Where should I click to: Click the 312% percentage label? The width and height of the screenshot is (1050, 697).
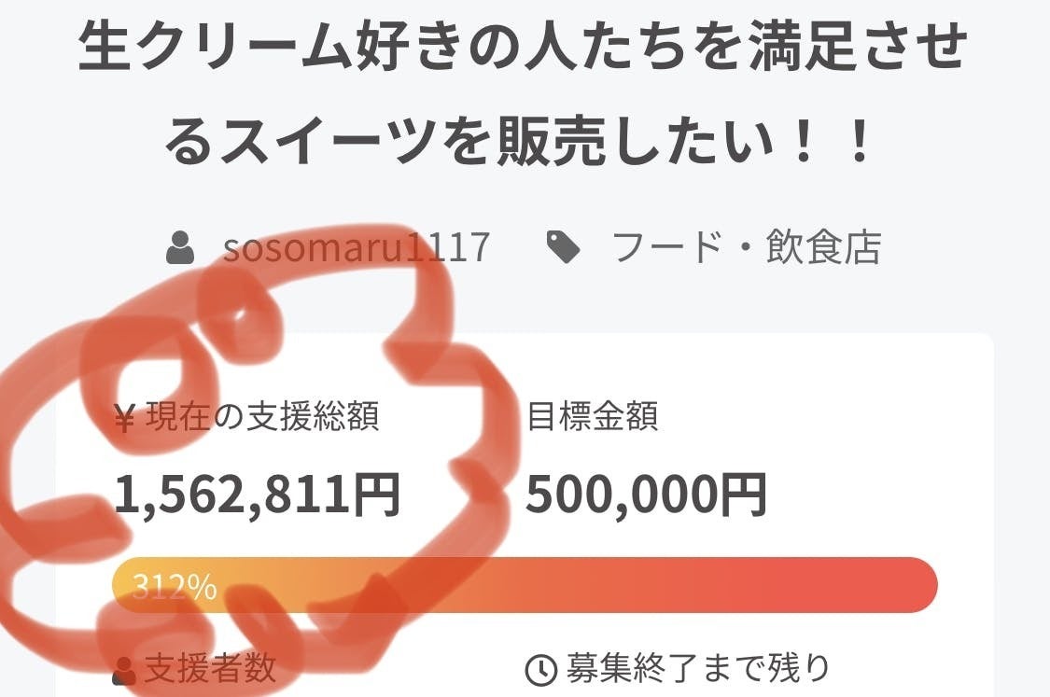(175, 587)
